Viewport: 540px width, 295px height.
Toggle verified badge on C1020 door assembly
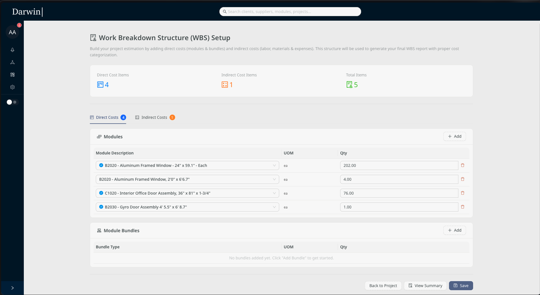[x=101, y=193]
